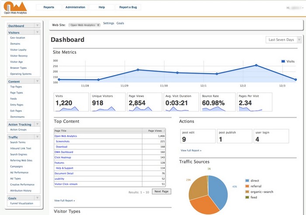The height and width of the screenshot is (215, 306).
Task: Collapse the Action Tracking section arrow
Action: tap(37, 124)
